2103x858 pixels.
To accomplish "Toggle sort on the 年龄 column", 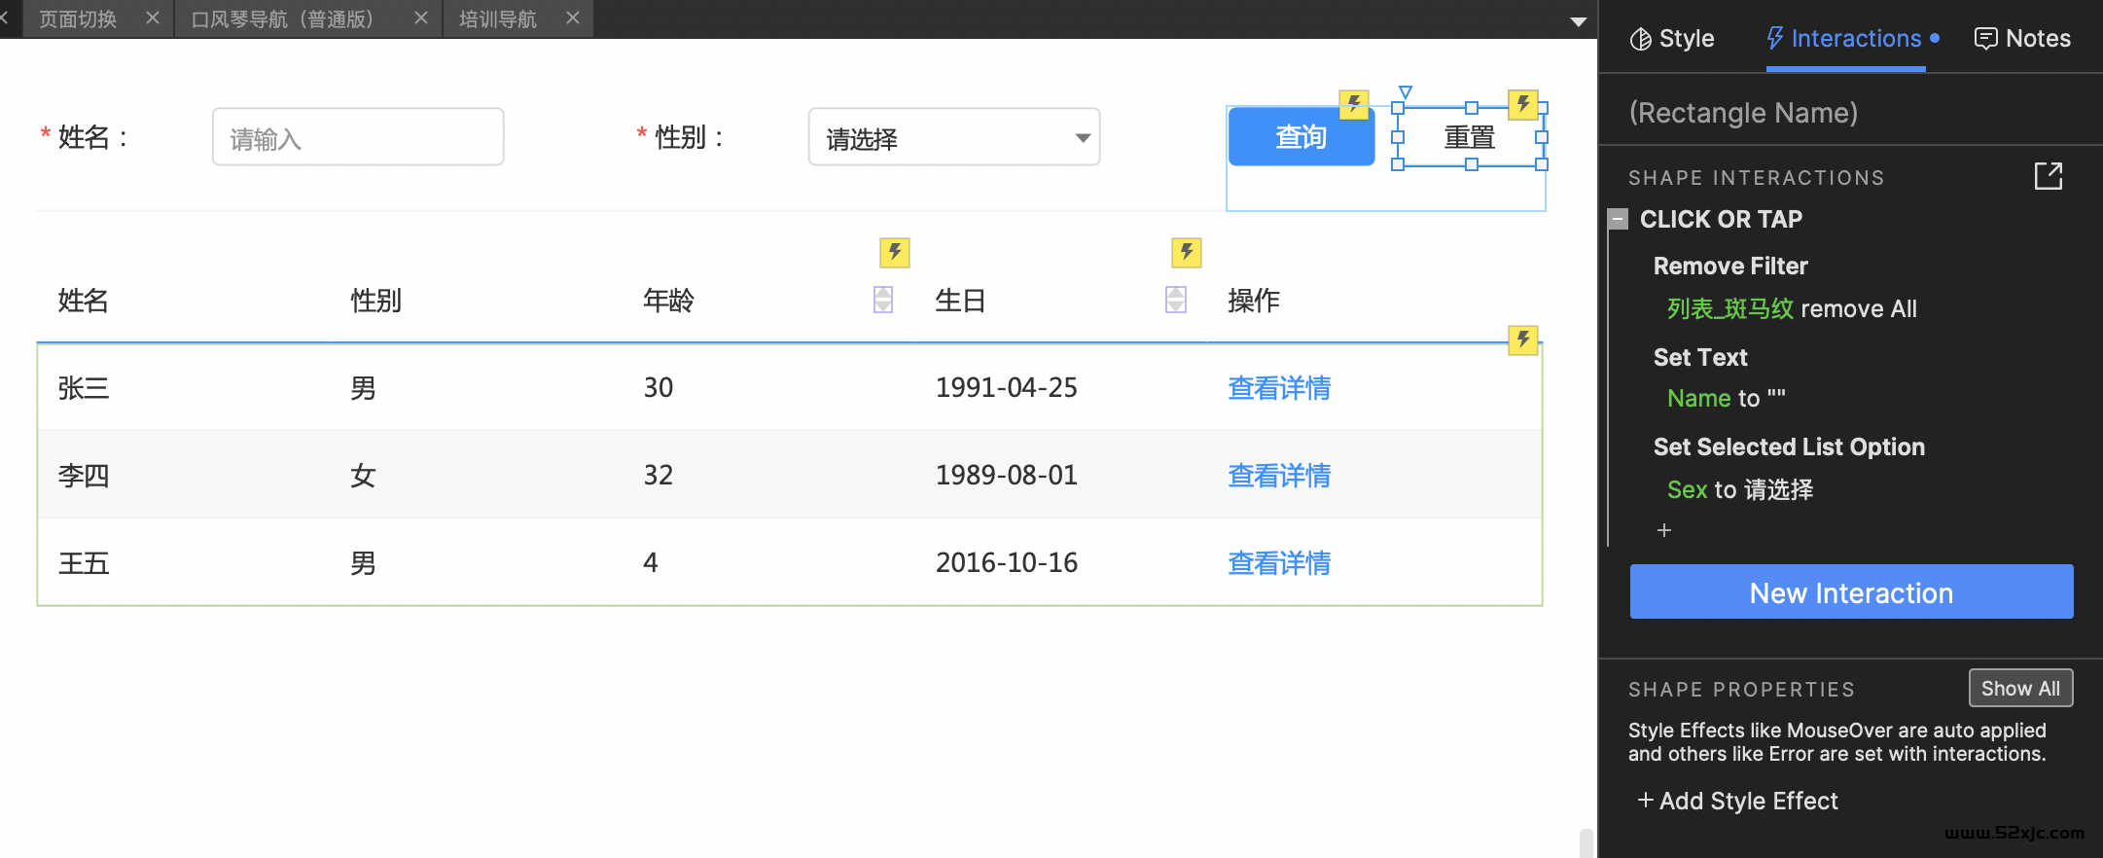I will (x=882, y=300).
